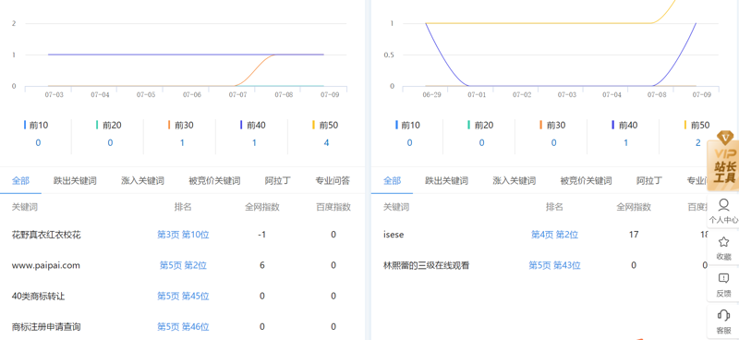Switch to 涨入关键词 tab in right panel
The height and width of the screenshot is (340, 739).
pyautogui.click(x=515, y=180)
